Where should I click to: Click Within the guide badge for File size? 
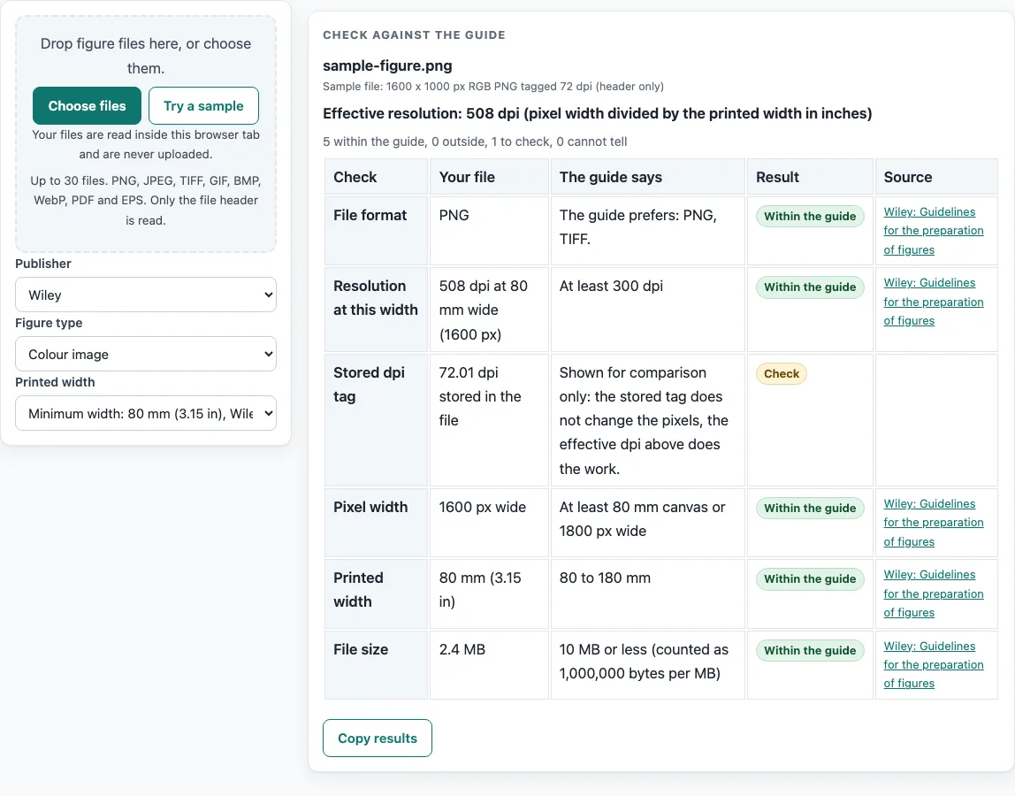tap(810, 650)
